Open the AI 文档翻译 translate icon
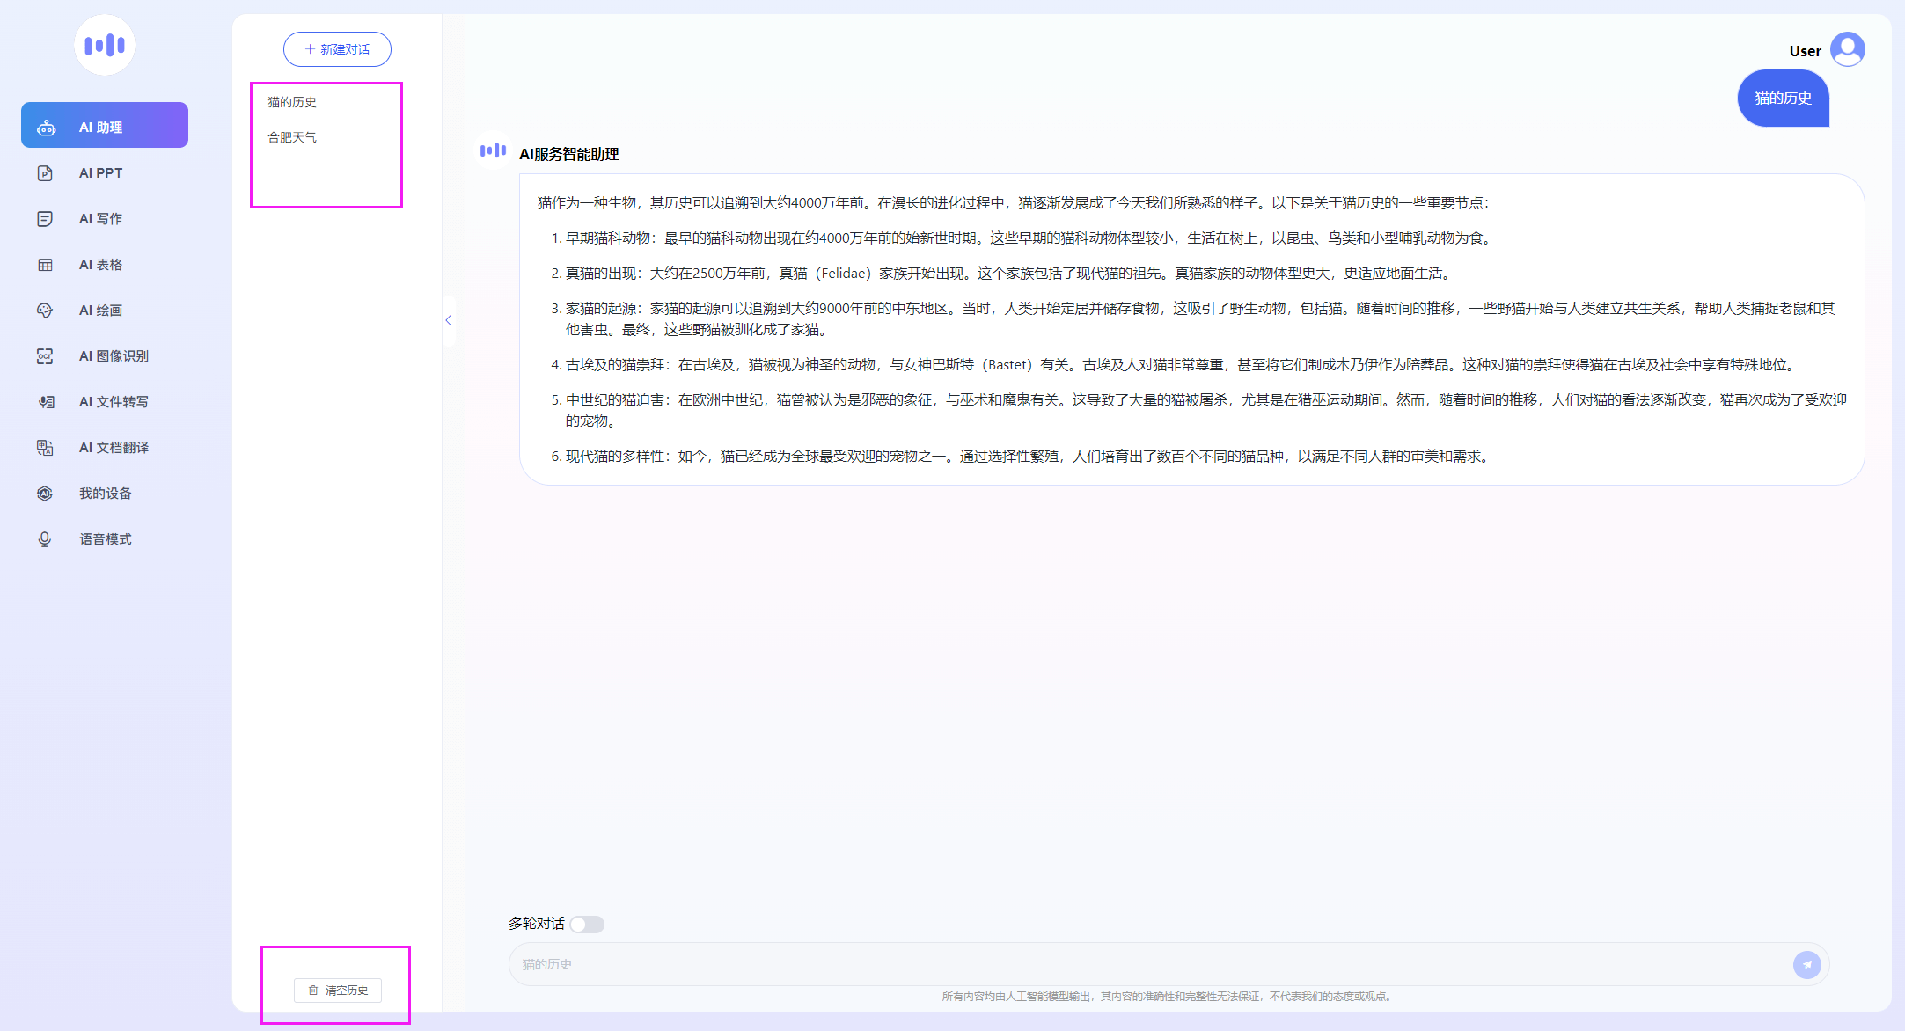Viewport: 1905px width, 1031px height. [45, 448]
